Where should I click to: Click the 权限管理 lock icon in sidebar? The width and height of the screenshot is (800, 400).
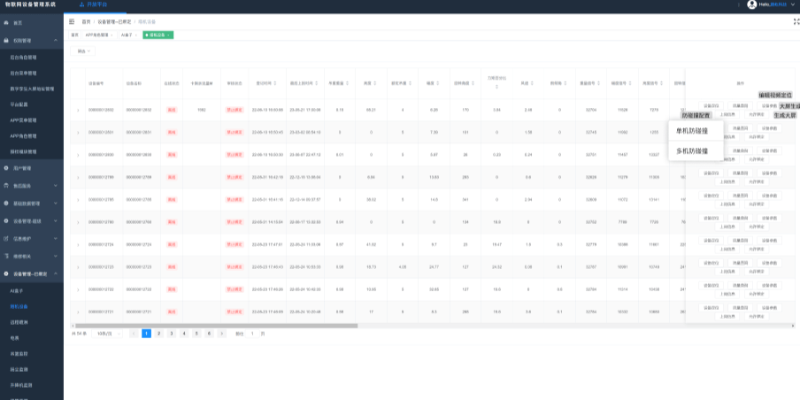7,40
